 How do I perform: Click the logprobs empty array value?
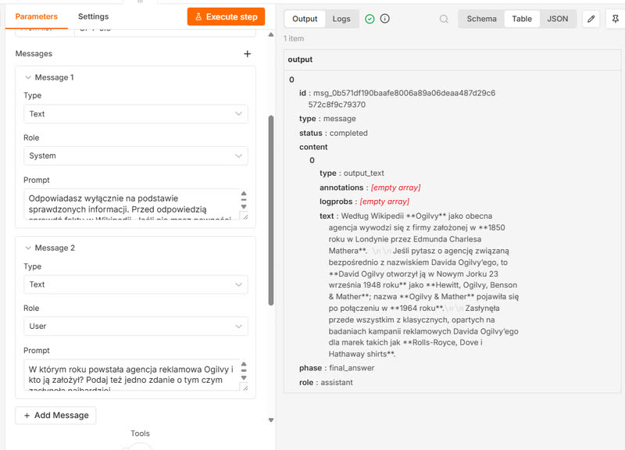[384, 202]
